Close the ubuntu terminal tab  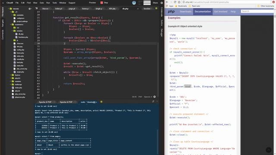(x=97, y=102)
